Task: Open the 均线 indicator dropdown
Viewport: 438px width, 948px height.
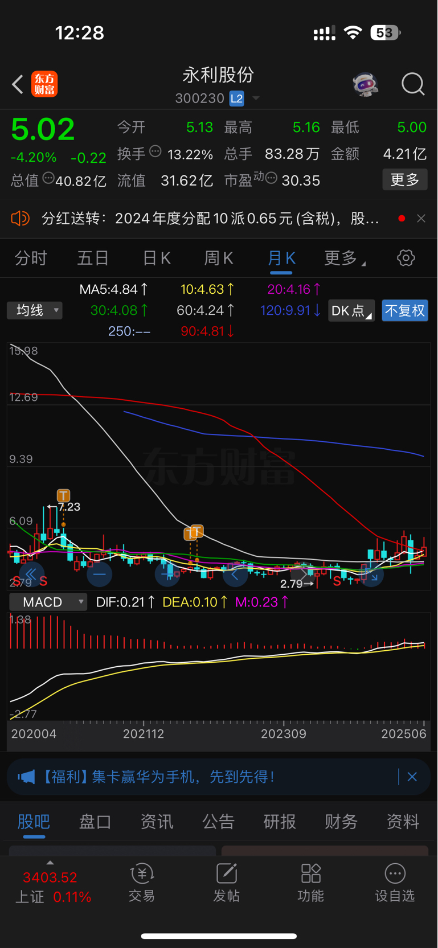Action: click(35, 310)
